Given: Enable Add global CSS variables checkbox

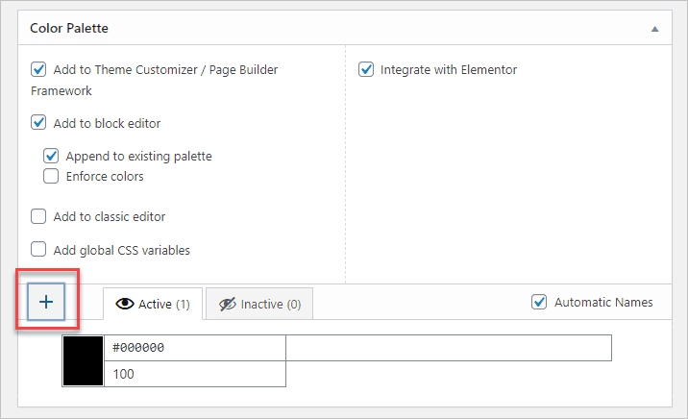Looking at the screenshot, I should 39,250.
